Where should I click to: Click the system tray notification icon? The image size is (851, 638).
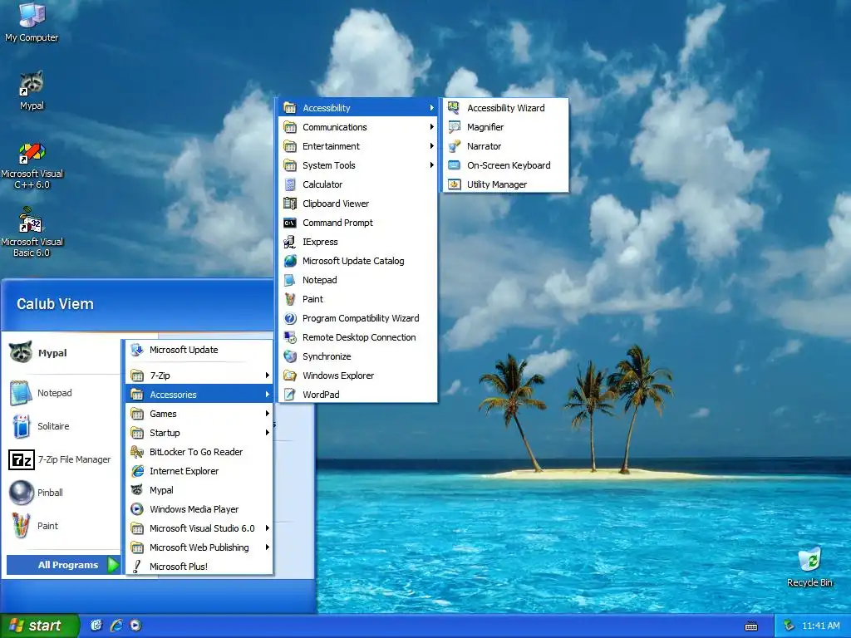(x=790, y=626)
